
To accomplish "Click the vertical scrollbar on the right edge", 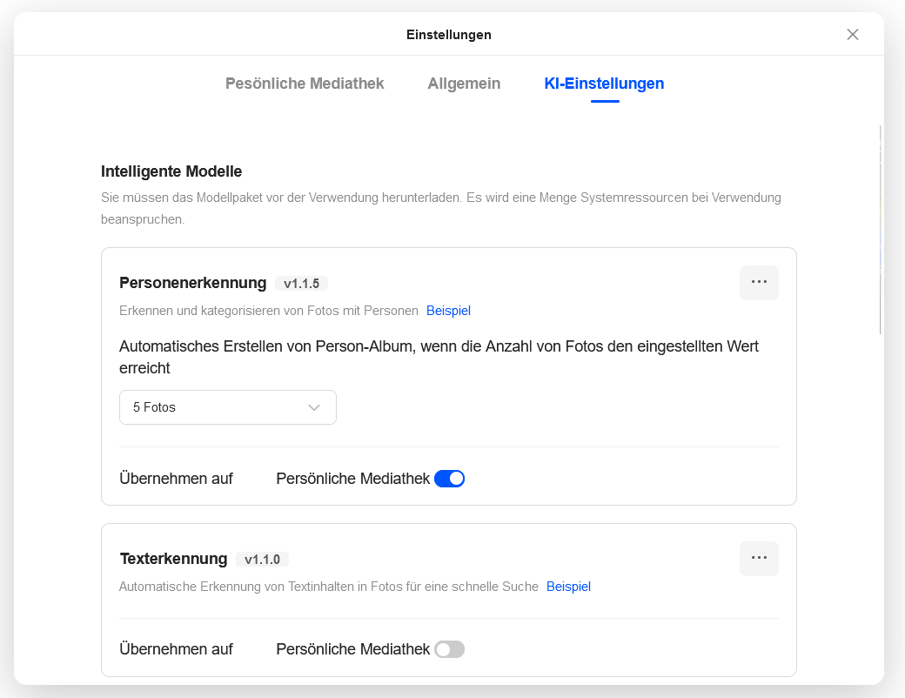I will coord(880,229).
